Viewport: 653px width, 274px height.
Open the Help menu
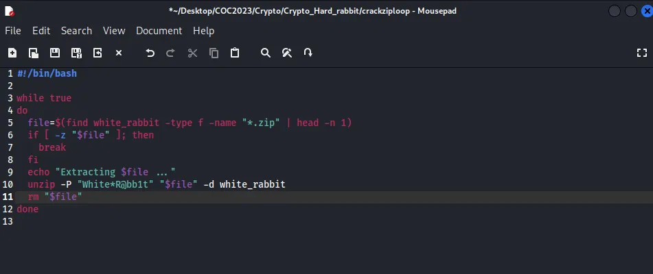click(x=204, y=31)
